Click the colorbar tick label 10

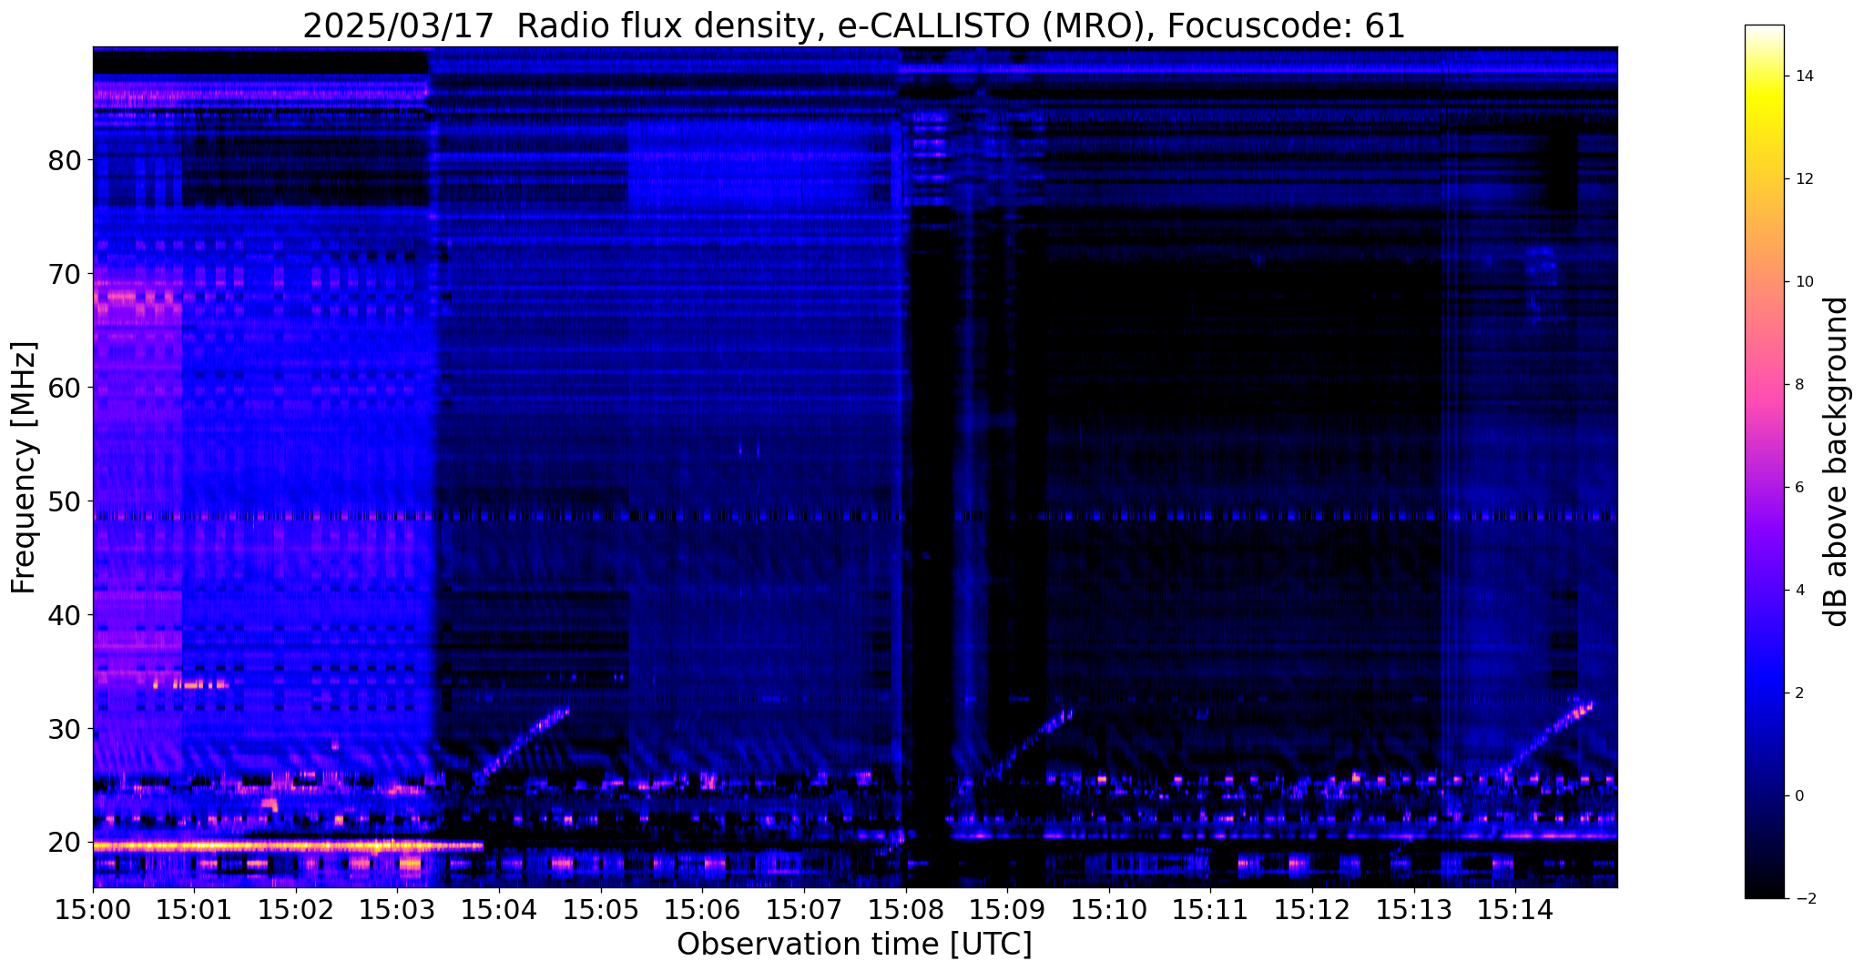(1804, 282)
